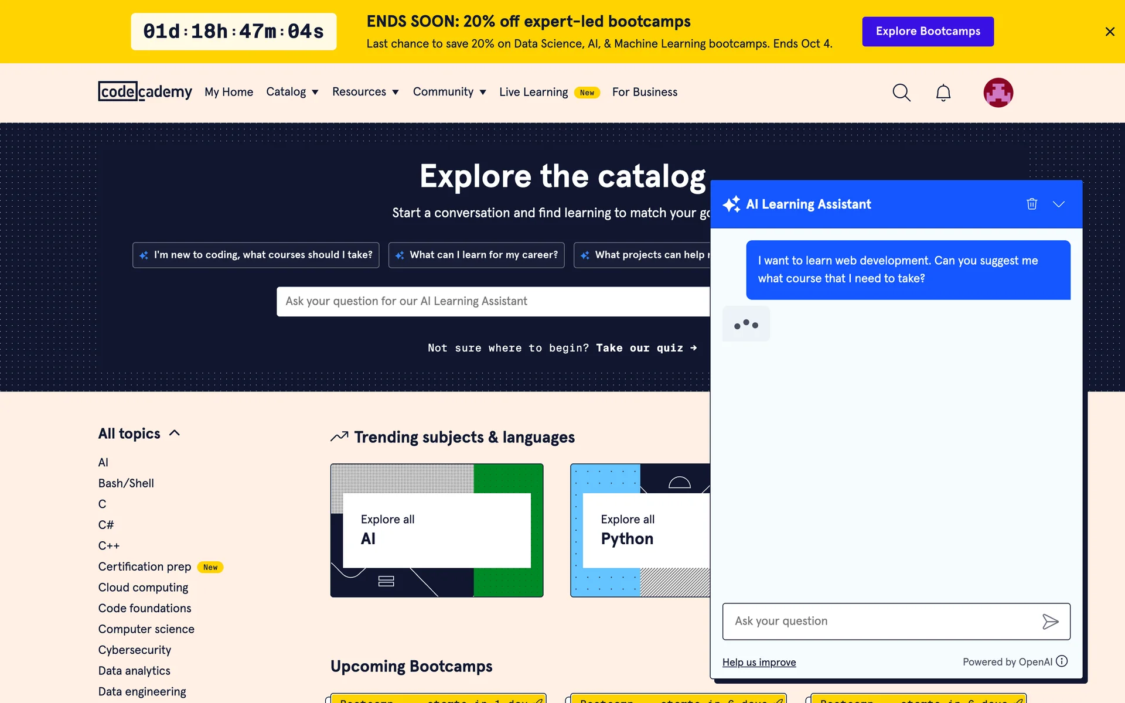Go to My Home

229,92
